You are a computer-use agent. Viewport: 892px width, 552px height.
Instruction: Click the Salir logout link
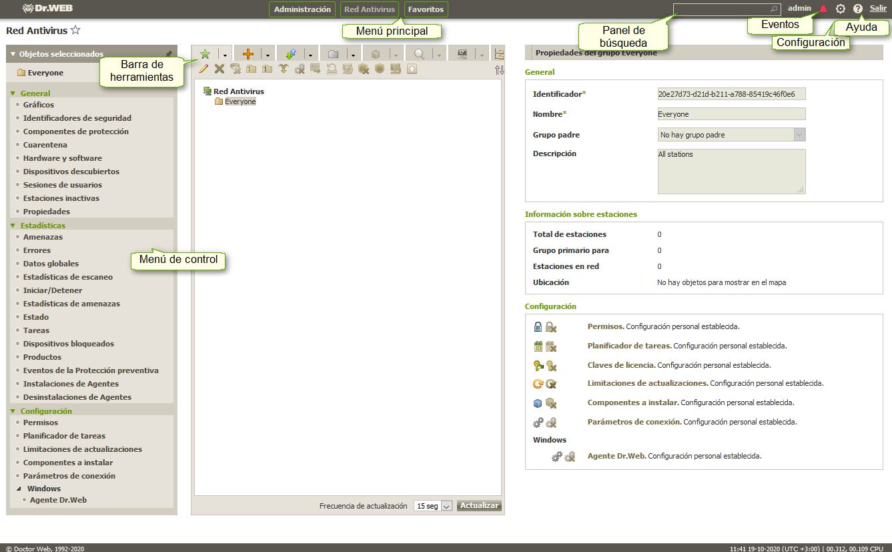tap(878, 8)
